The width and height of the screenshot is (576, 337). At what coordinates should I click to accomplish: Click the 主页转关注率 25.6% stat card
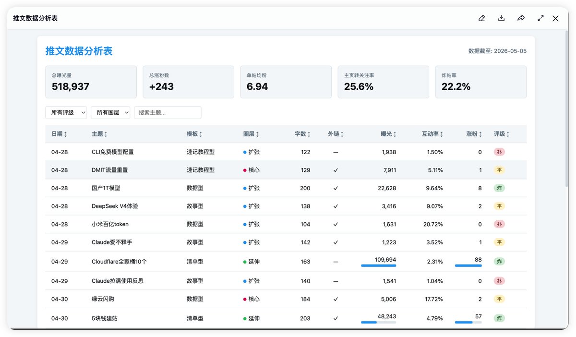(384, 82)
